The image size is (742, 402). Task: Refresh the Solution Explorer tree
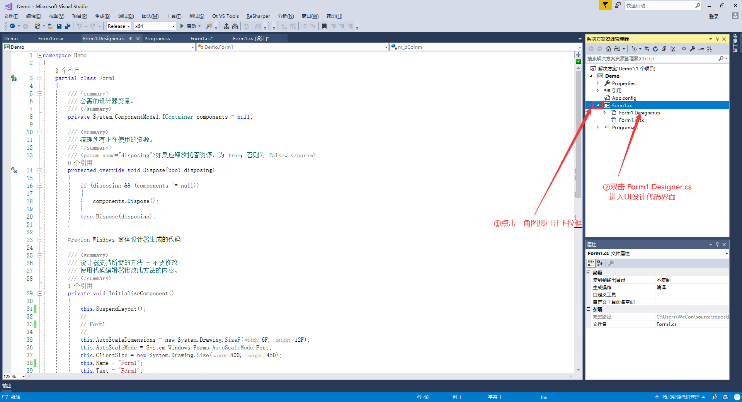click(x=655, y=49)
